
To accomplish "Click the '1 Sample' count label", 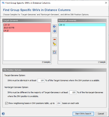I will pos(102,62).
